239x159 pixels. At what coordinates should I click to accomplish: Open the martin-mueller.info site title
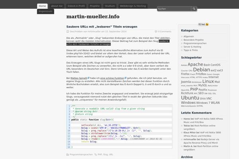pos(93,16)
